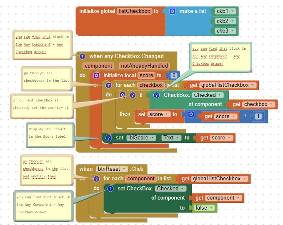Toggle comment icon on when any CheckBox.Changed
Screen dimensions: 283x225
[83, 56]
